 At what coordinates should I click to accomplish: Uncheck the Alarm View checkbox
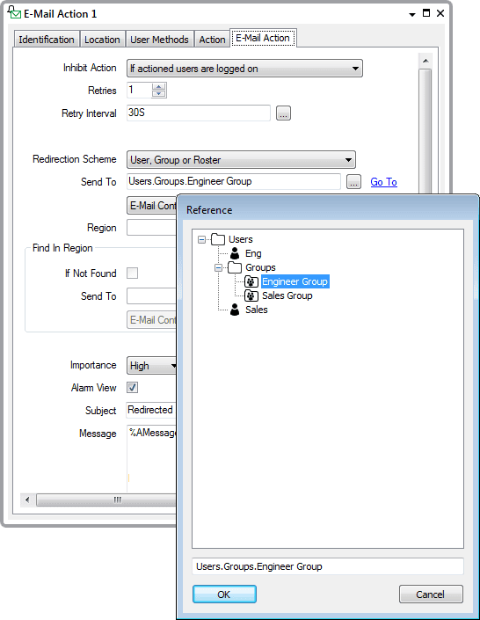pyautogui.click(x=132, y=388)
